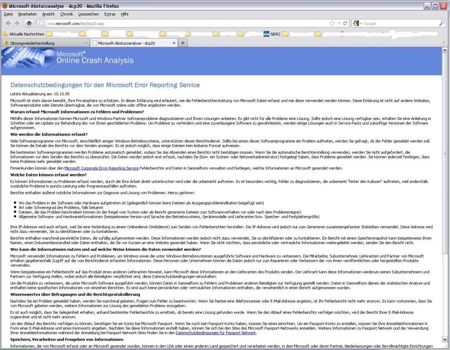Viewport: 450px width, 350px height.
Task: Open the Google search engine selector
Action: tap(358, 23)
